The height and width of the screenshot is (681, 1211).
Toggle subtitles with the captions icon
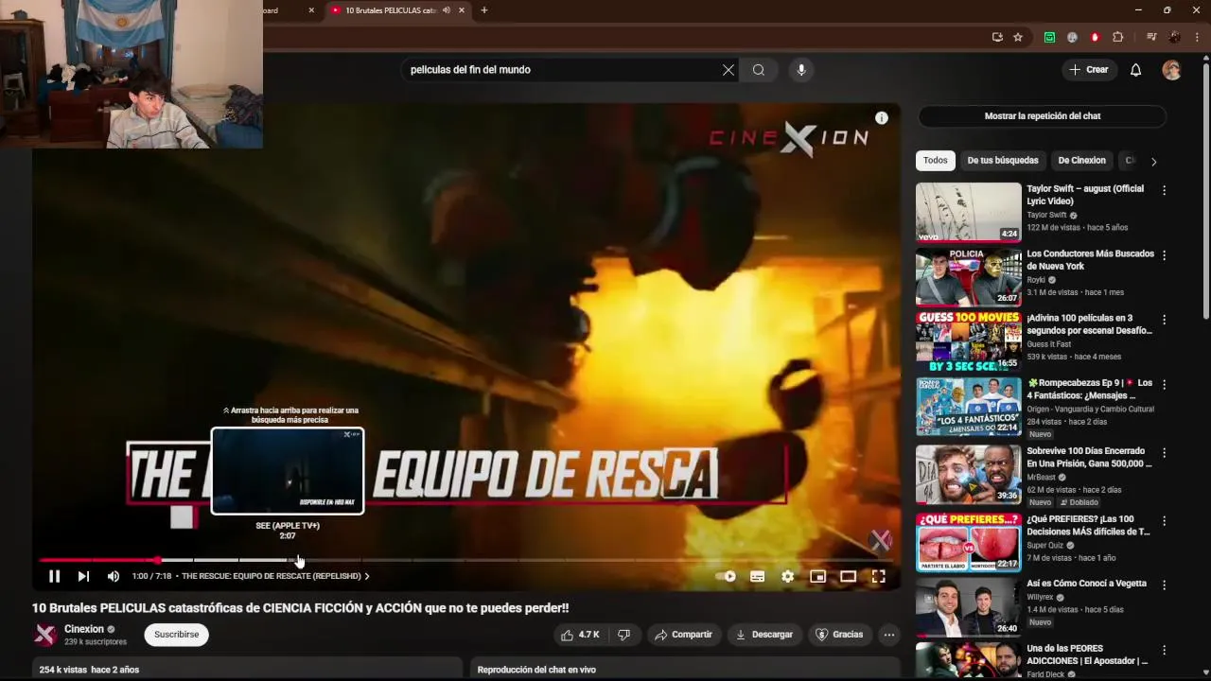(757, 576)
